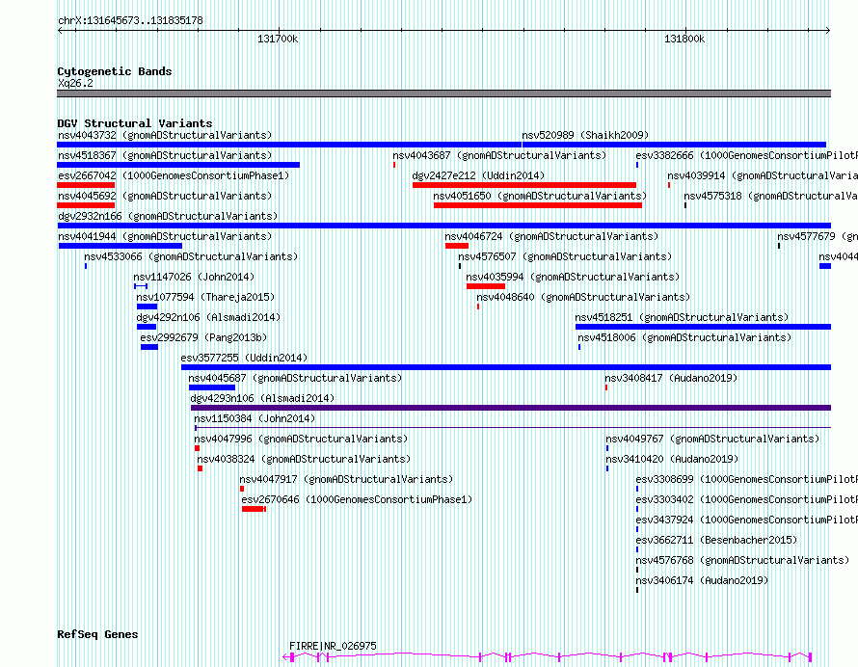The height and width of the screenshot is (667, 858).
Task: Open variant nsv4575318 label
Action: (x=770, y=196)
